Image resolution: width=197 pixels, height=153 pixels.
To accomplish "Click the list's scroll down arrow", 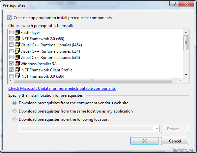I will (x=186, y=75).
